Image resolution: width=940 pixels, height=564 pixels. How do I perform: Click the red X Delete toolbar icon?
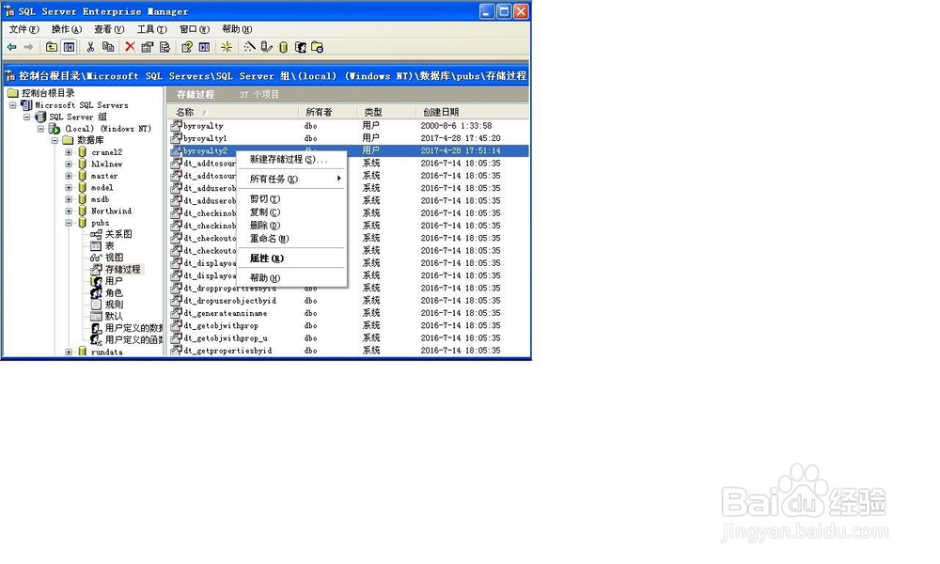(x=130, y=47)
